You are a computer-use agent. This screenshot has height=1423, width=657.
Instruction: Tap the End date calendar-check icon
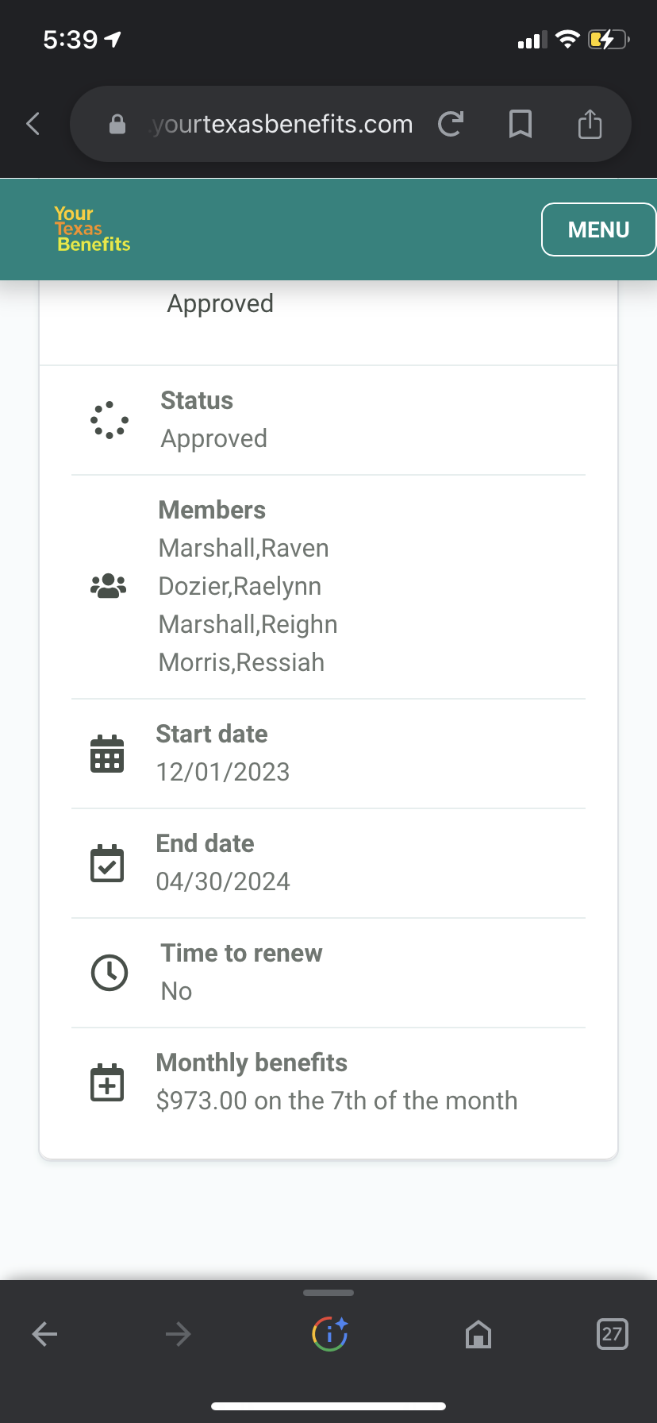pos(107,862)
